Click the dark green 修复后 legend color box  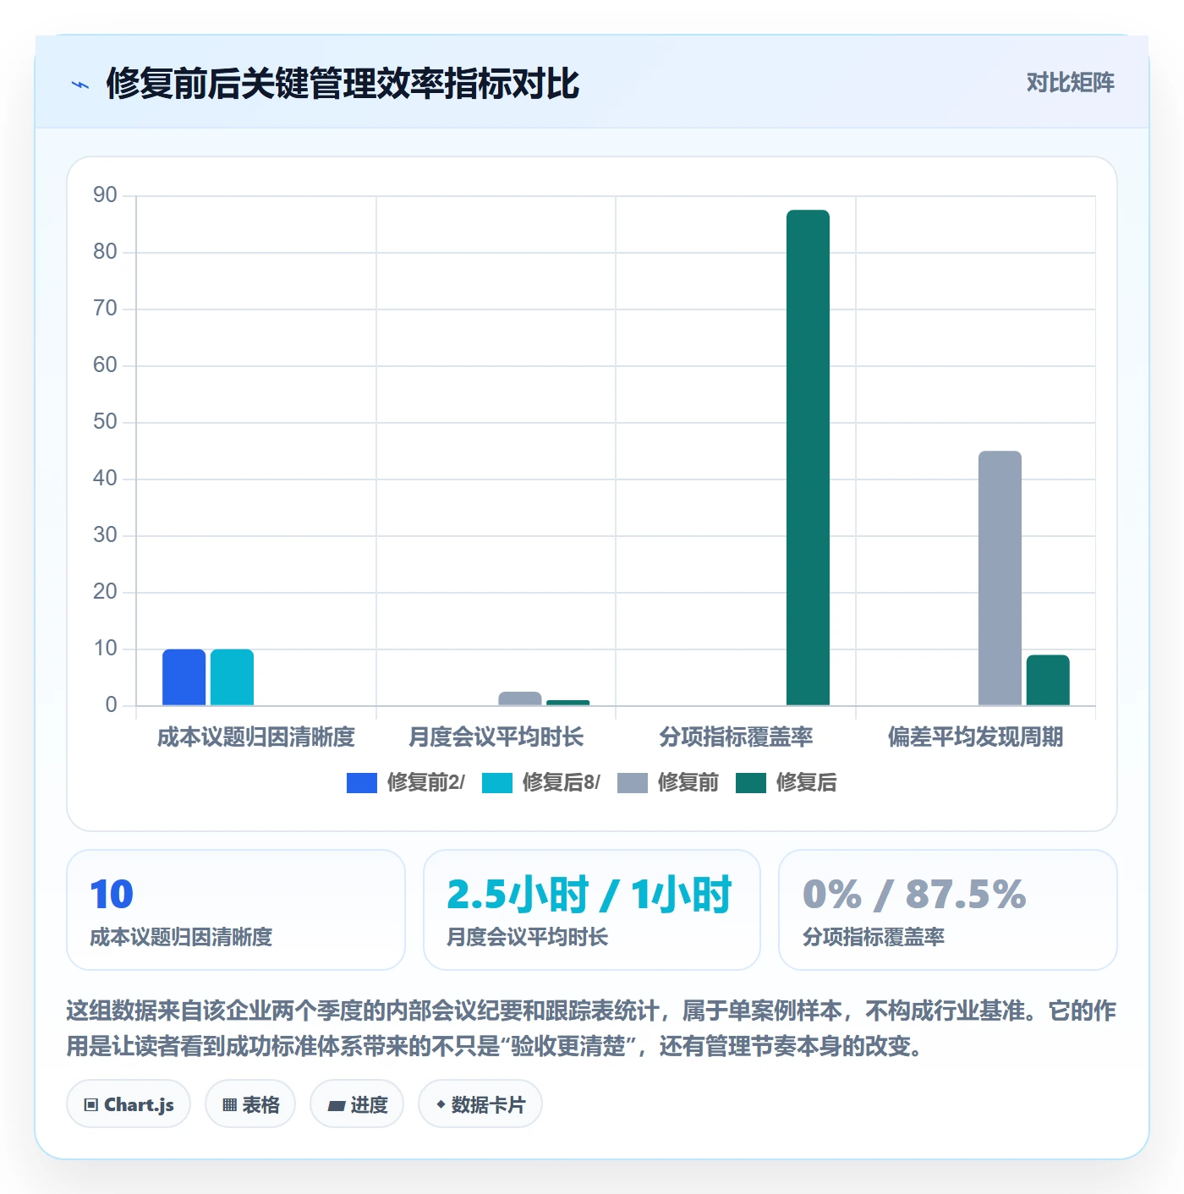(x=751, y=783)
